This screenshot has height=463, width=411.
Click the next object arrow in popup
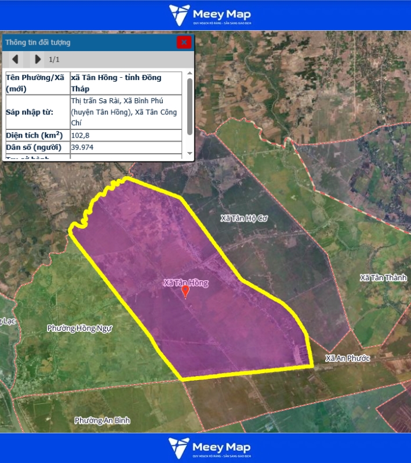(x=38, y=59)
